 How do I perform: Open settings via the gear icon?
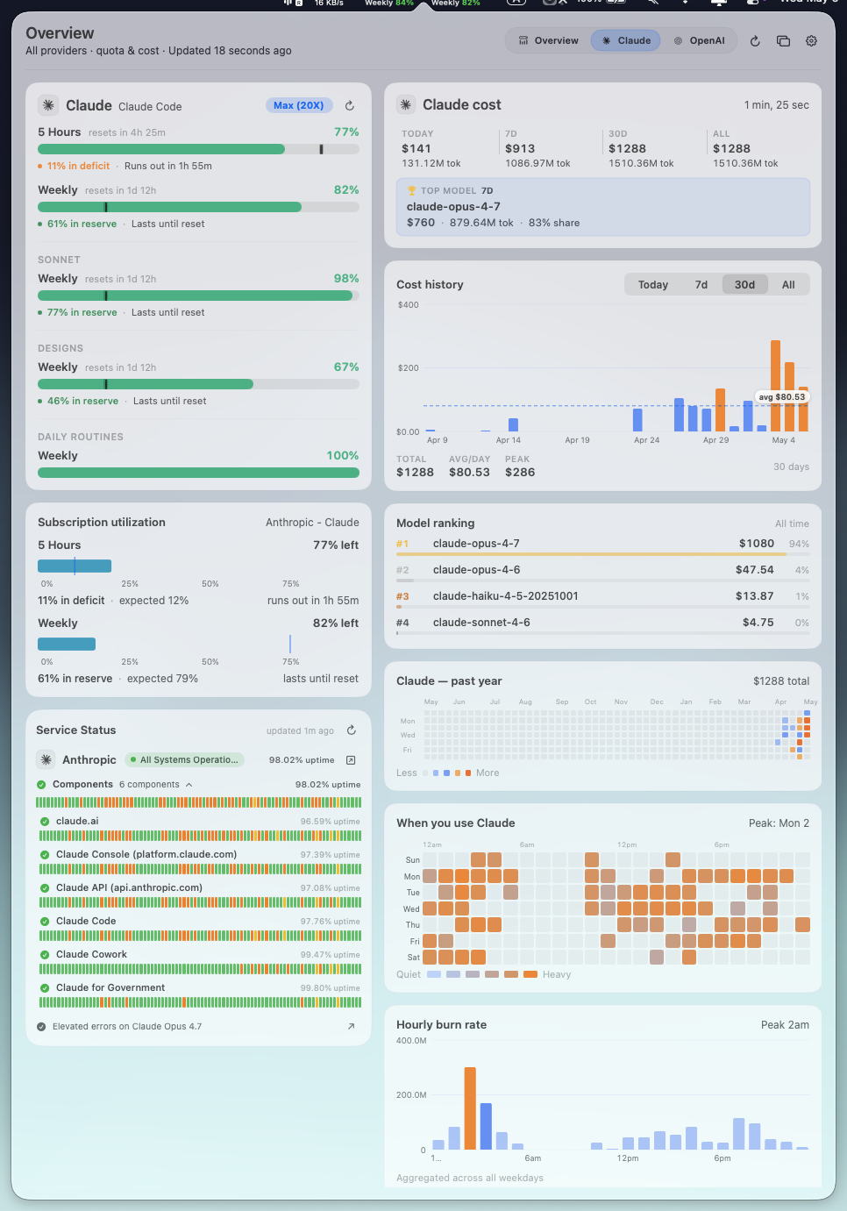click(x=812, y=40)
